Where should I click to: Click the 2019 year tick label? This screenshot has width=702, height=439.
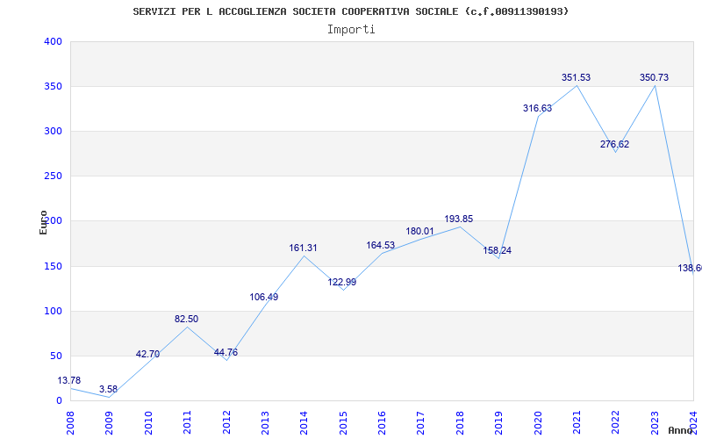pyautogui.click(x=498, y=422)
